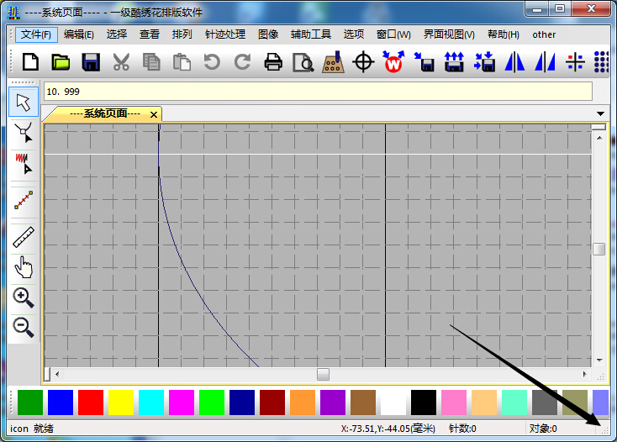Select the stitch edit tool
The height and width of the screenshot is (442, 617).
click(24, 163)
